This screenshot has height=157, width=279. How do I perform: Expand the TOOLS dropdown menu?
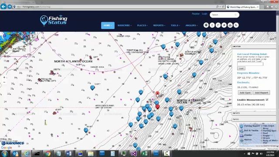coord(175,25)
